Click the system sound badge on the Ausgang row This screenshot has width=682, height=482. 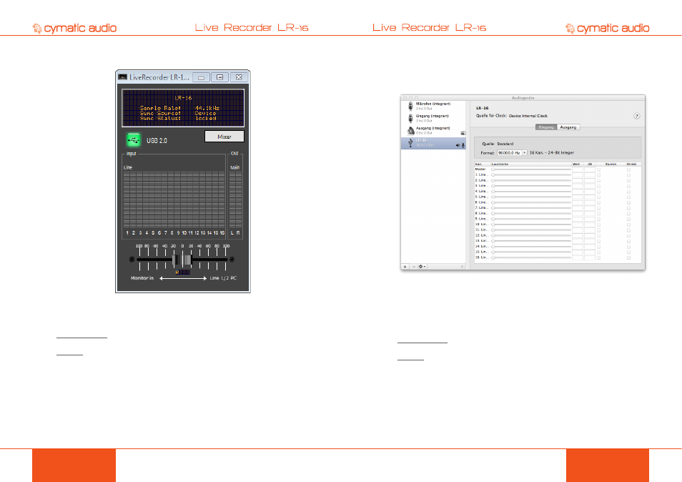[463, 133]
